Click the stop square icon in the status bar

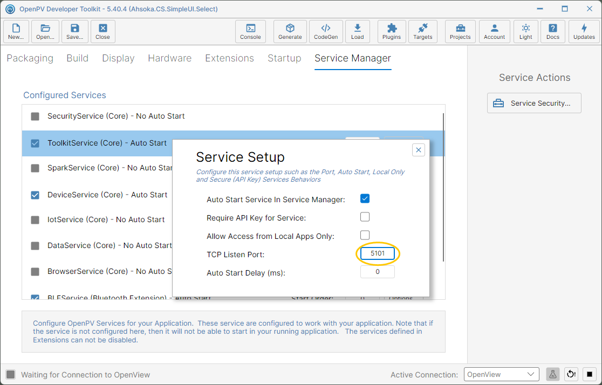point(590,374)
